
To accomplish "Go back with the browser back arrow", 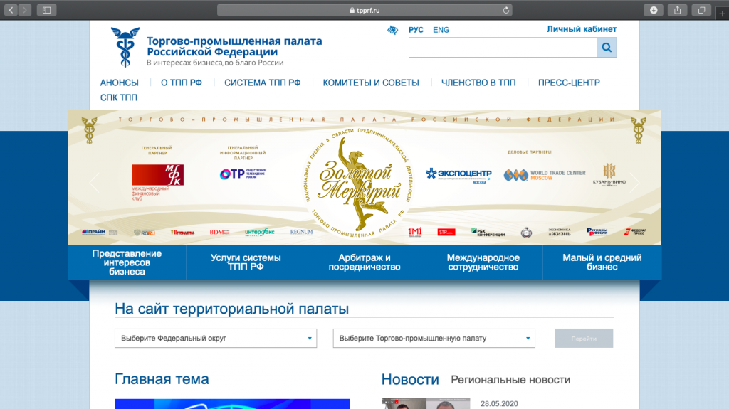I will pos(11,10).
